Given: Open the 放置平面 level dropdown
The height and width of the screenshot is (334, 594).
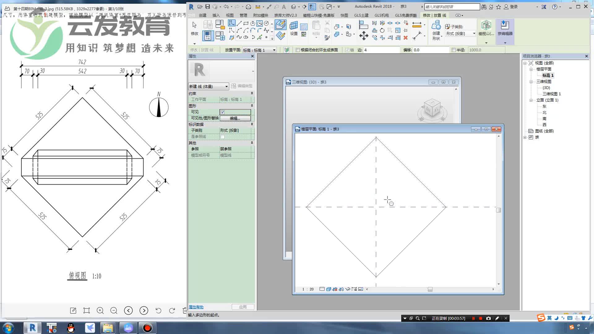Looking at the screenshot, I should pos(273,50).
